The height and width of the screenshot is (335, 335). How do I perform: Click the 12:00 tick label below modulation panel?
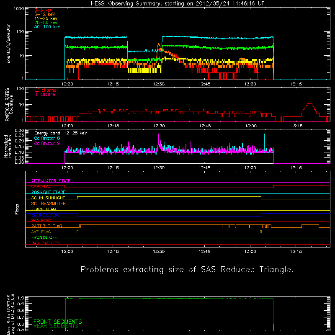pos(67,168)
